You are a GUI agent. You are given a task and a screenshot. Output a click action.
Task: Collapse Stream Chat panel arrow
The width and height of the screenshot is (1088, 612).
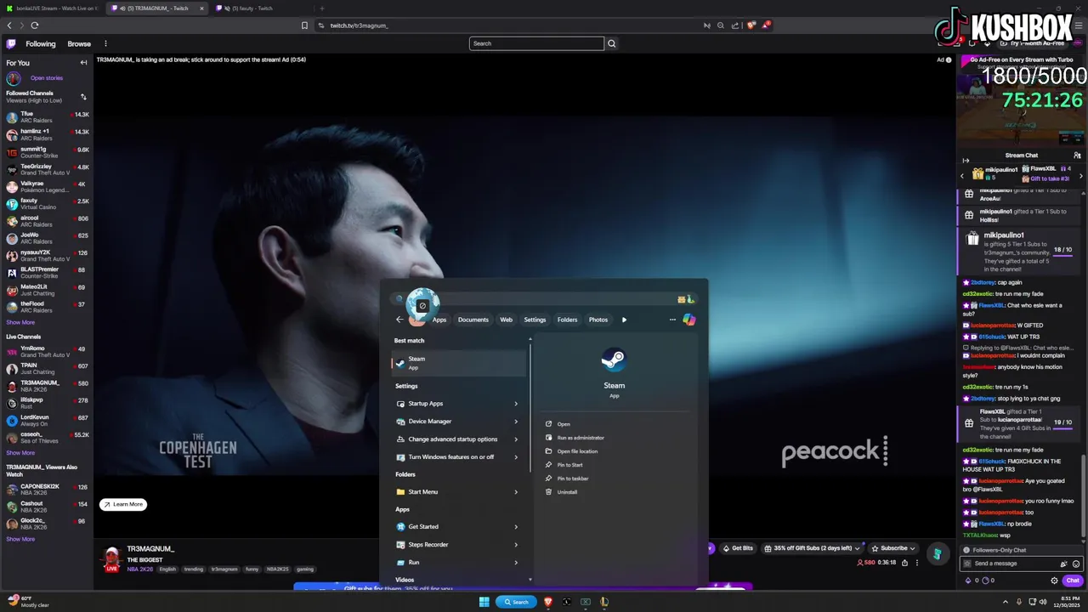pos(966,160)
